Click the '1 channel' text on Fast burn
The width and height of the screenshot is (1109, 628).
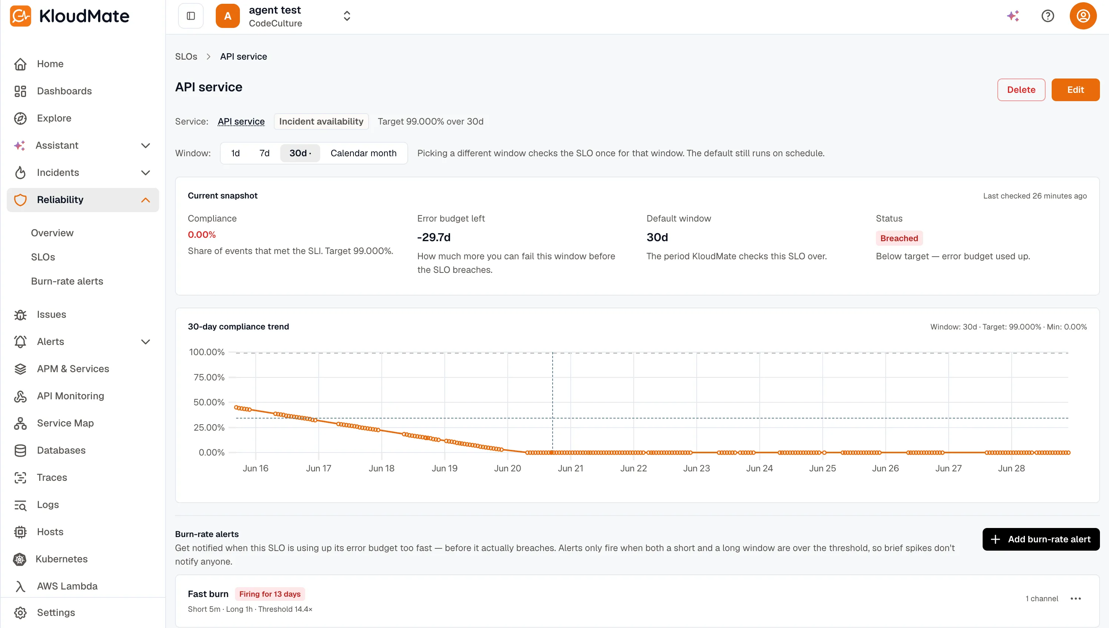pyautogui.click(x=1041, y=599)
